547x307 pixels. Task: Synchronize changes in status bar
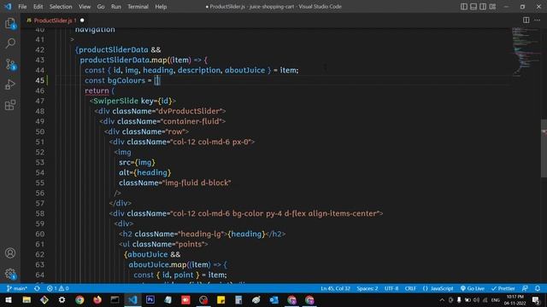37,288
